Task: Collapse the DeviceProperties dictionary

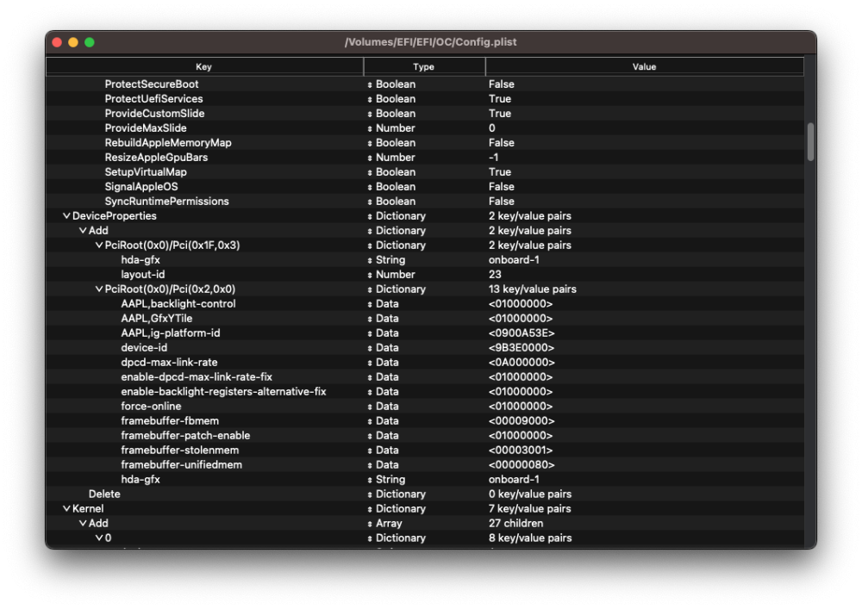Action: [66, 216]
